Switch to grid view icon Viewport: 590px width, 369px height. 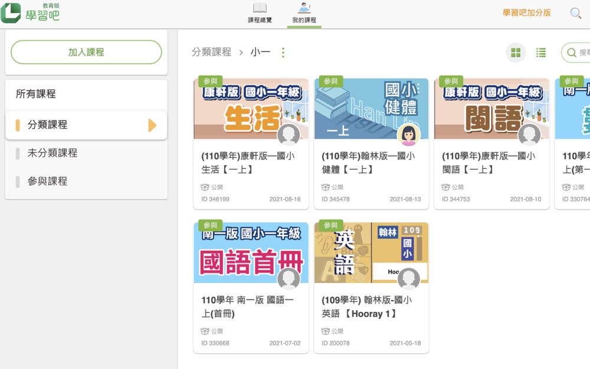point(516,53)
